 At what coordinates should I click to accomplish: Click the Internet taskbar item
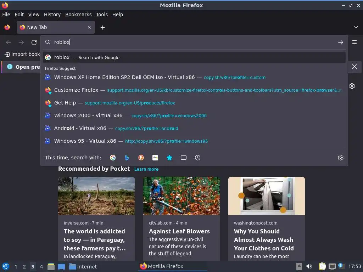(x=83, y=267)
